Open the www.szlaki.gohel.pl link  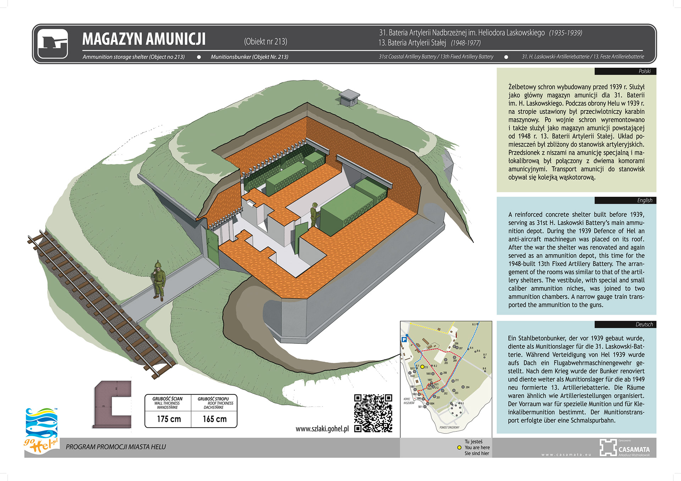[x=322, y=429]
